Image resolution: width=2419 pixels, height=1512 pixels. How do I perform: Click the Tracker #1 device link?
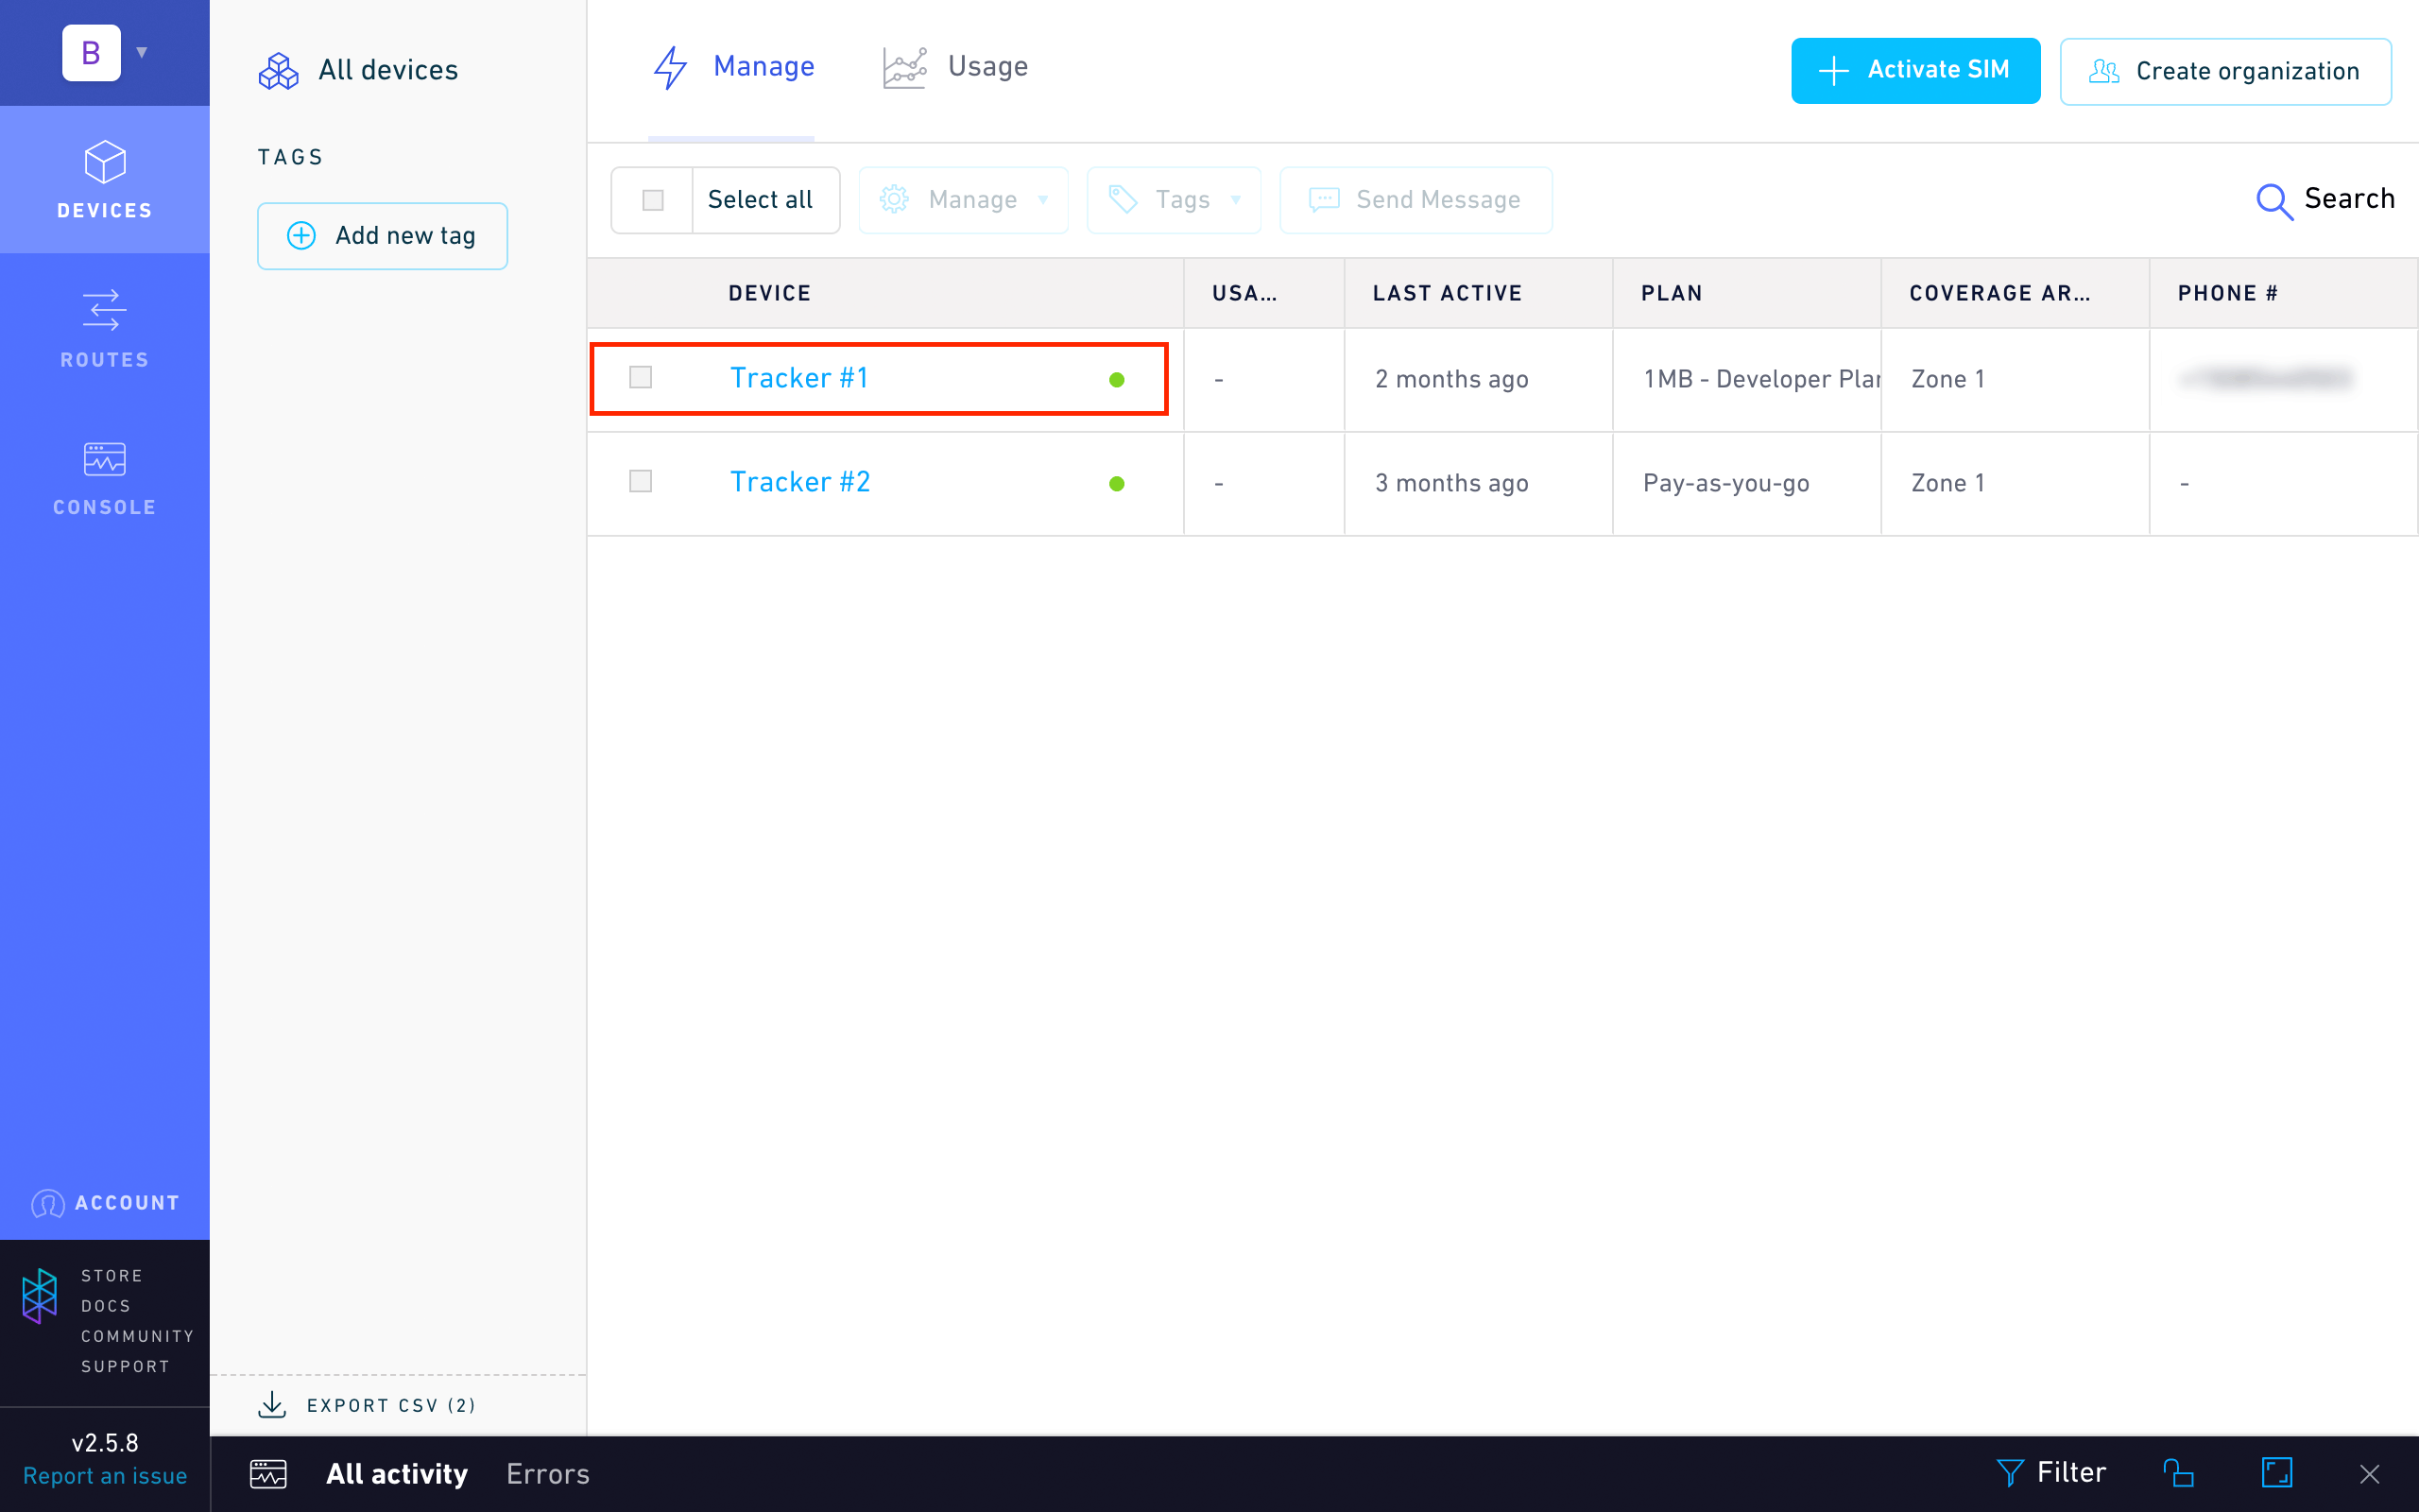(799, 376)
